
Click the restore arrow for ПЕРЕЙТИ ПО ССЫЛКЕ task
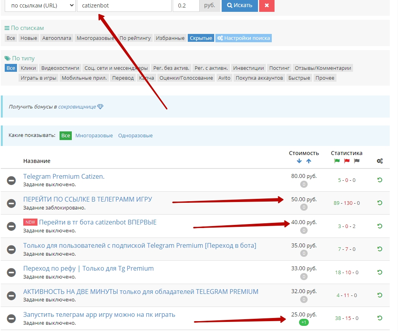click(x=380, y=203)
